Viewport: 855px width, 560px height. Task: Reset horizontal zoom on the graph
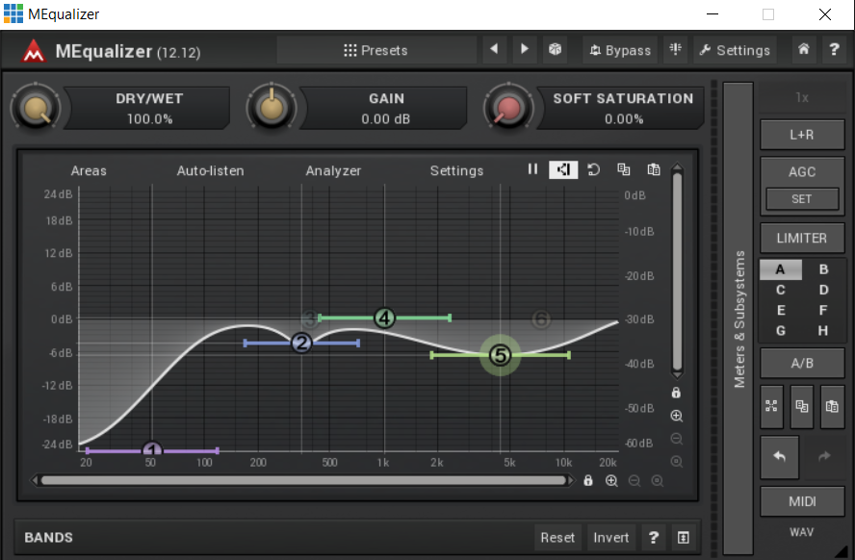658,480
